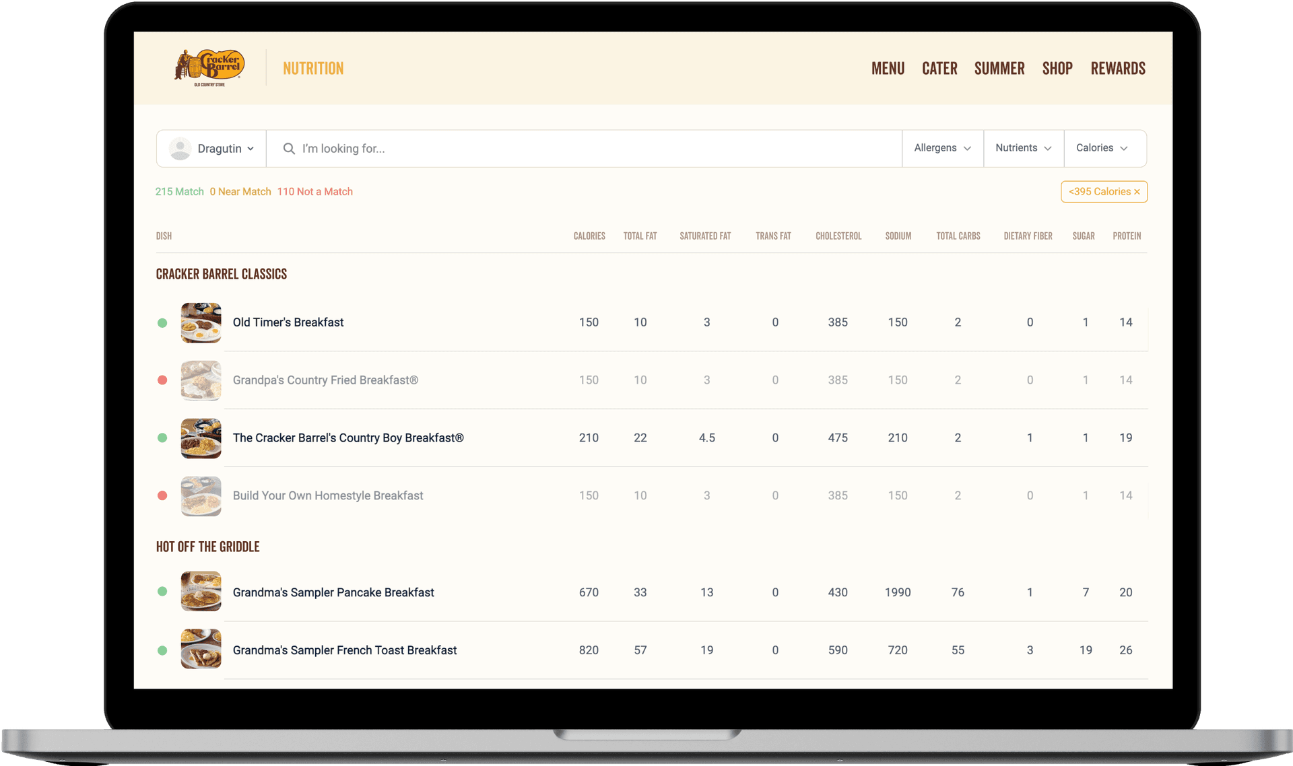Click the green dot icon next to Grandma's Sampler French Toast Breakfast
Screen dimensions: 1293x766
point(163,650)
